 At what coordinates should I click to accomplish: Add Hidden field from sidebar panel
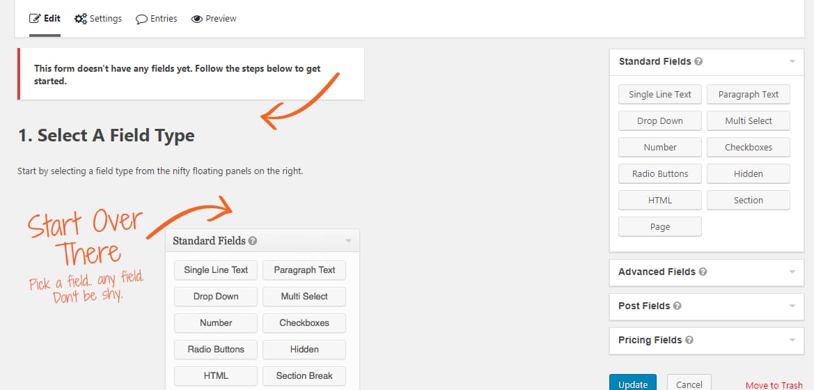pyautogui.click(x=748, y=174)
